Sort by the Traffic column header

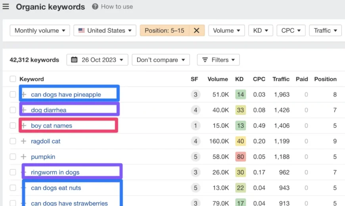click(281, 79)
